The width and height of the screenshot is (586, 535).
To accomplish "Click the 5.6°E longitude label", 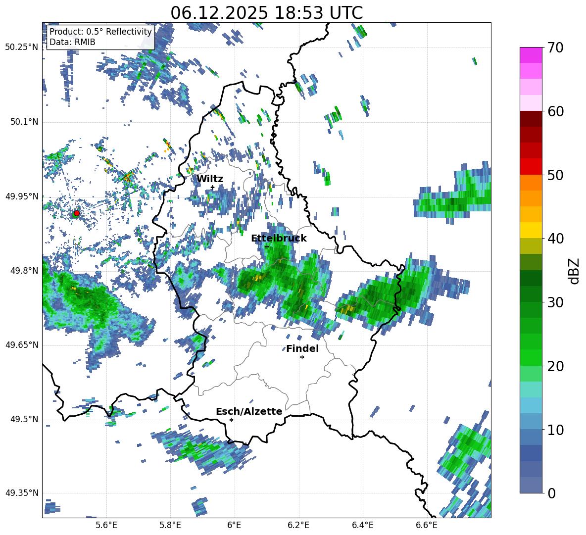I will coord(106,525).
